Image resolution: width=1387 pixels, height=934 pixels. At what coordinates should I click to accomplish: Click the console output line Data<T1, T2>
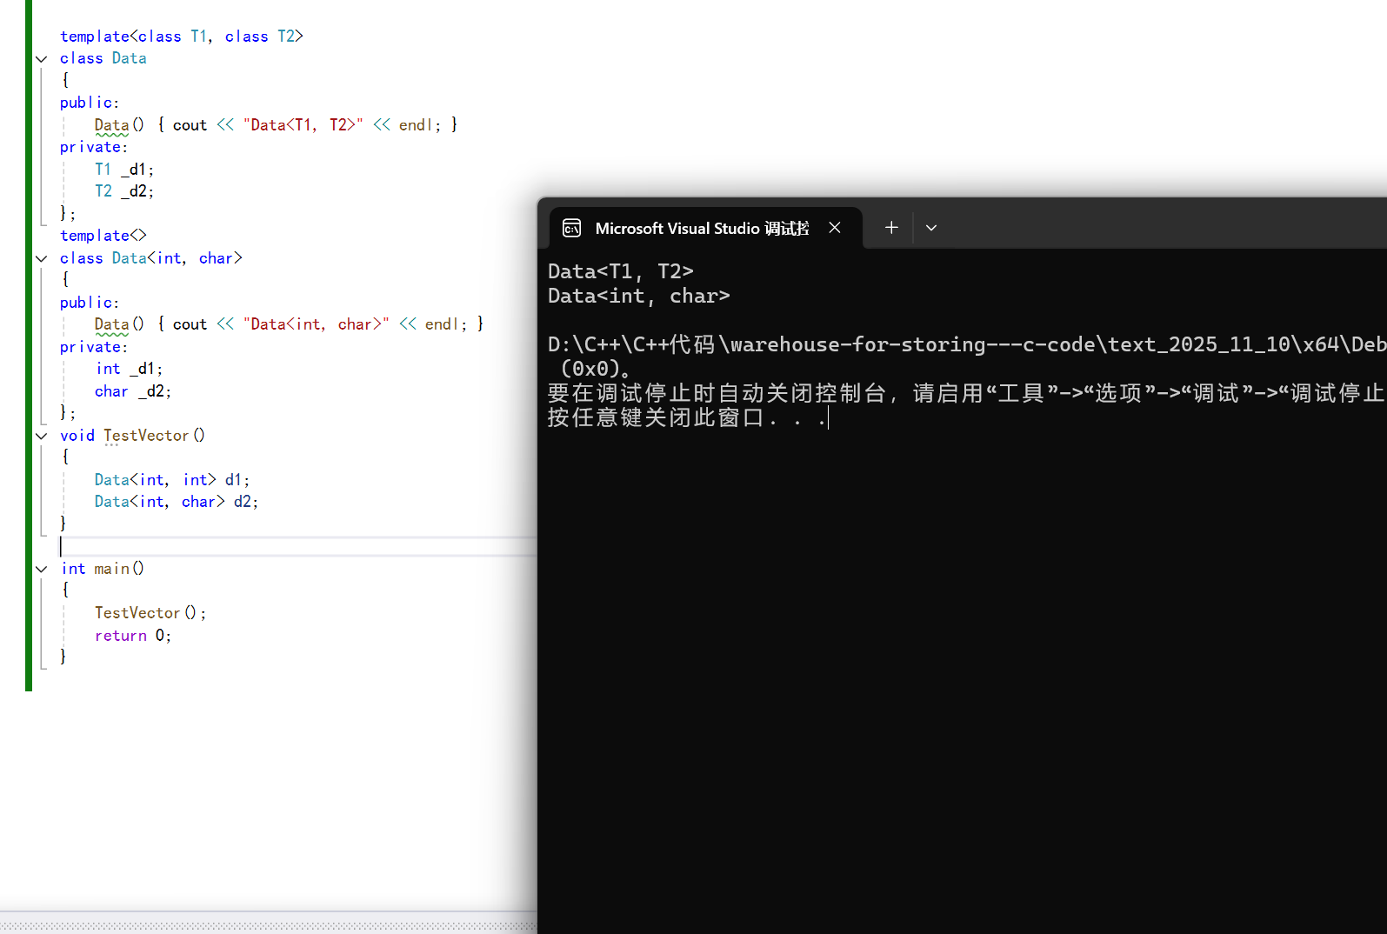tap(621, 272)
